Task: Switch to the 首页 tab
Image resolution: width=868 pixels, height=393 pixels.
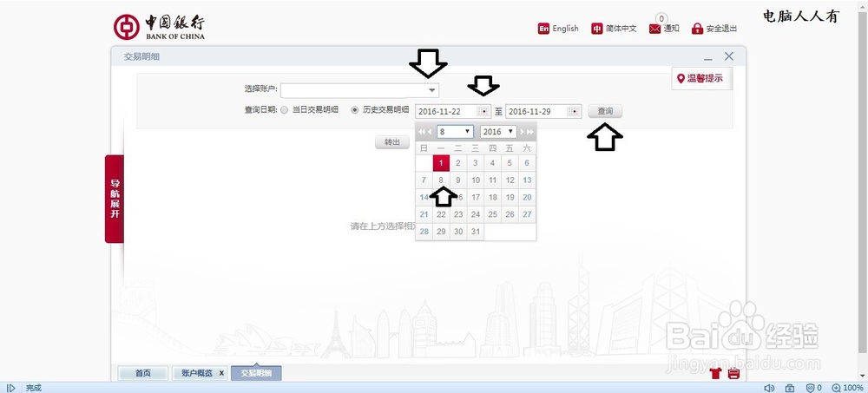Action: click(x=143, y=373)
